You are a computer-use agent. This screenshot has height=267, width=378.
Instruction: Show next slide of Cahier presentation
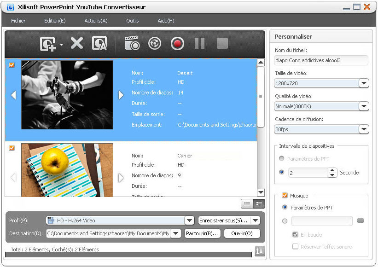click(x=121, y=178)
